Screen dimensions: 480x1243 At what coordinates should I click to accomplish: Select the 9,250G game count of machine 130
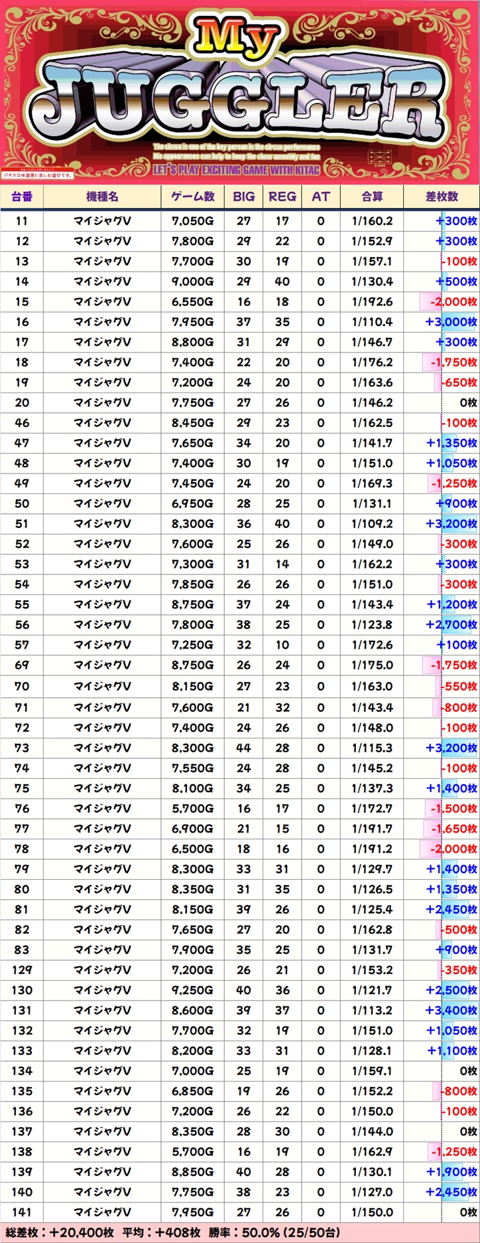(x=192, y=990)
